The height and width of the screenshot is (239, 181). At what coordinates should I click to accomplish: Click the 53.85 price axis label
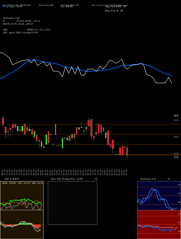point(176,137)
